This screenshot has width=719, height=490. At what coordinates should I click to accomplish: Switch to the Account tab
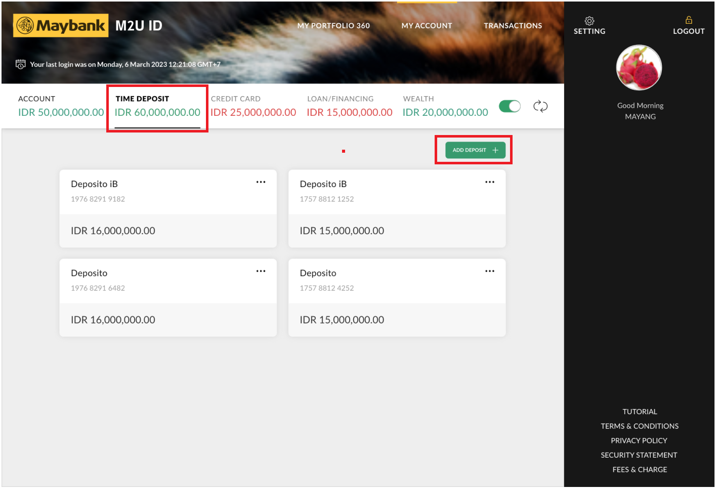pos(61,106)
